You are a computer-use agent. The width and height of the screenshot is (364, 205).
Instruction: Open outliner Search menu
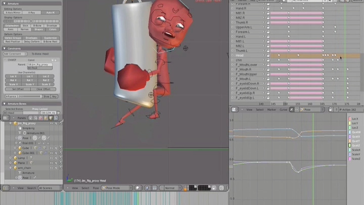click(x=32, y=188)
